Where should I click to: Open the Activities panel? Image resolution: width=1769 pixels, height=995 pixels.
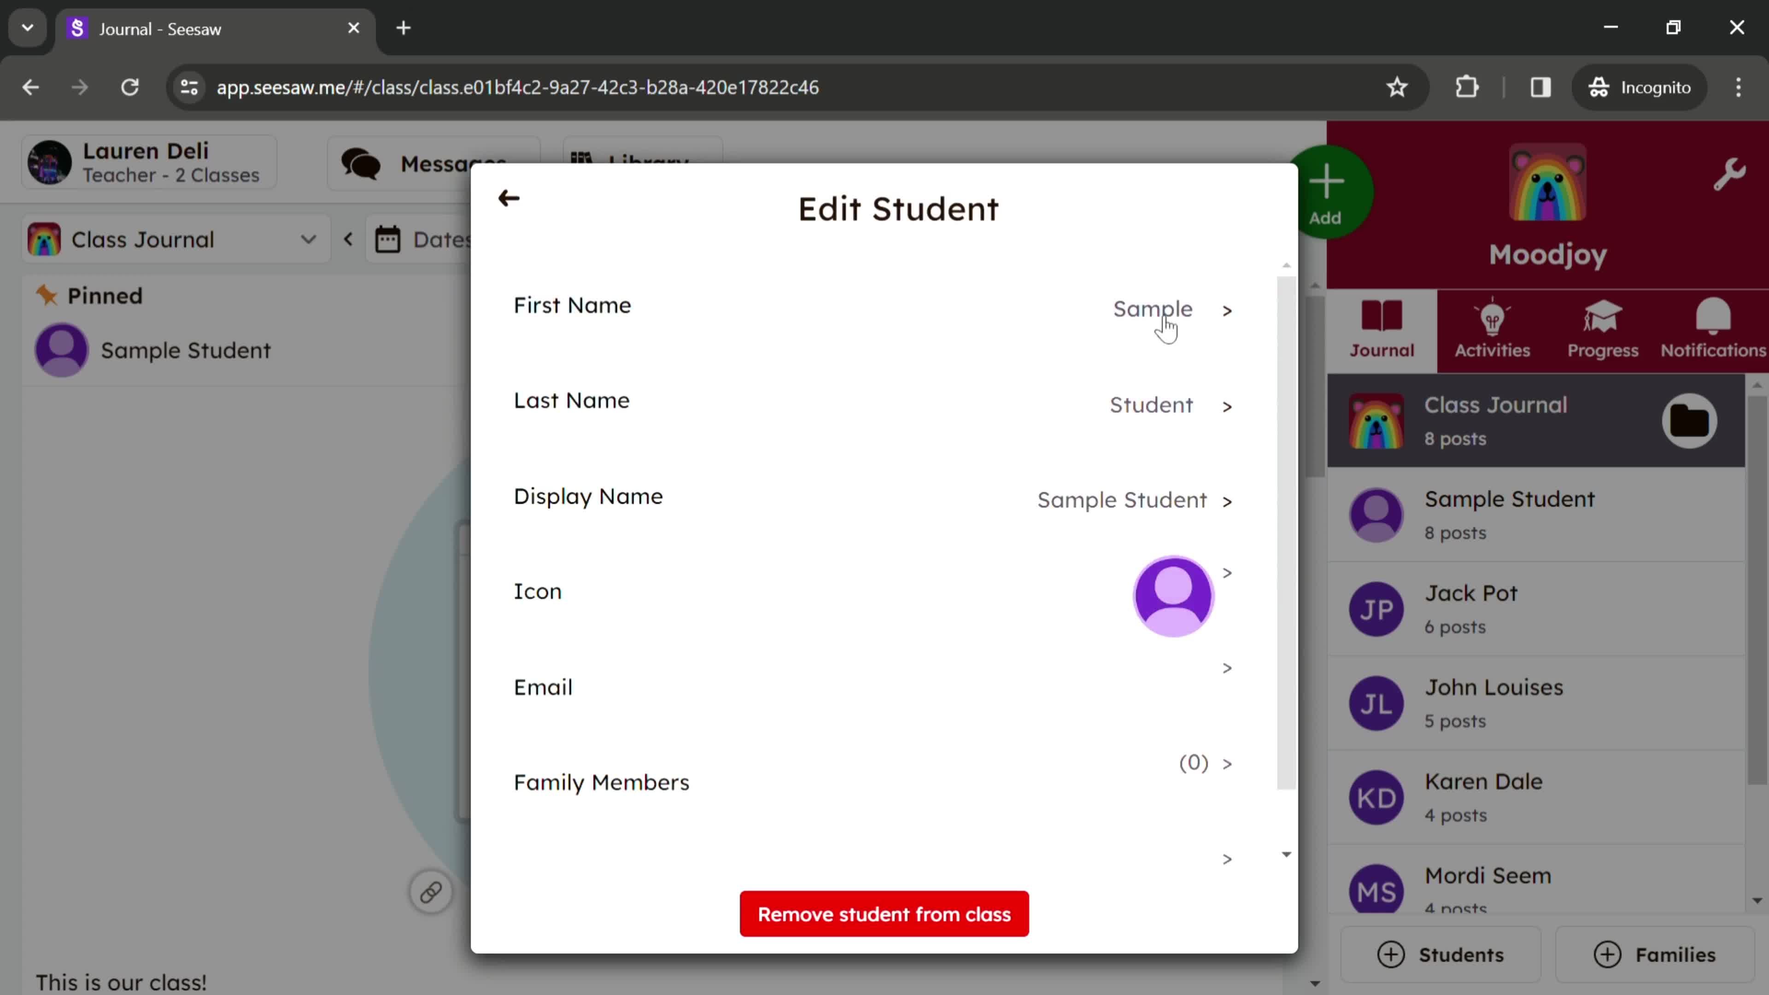(1492, 328)
